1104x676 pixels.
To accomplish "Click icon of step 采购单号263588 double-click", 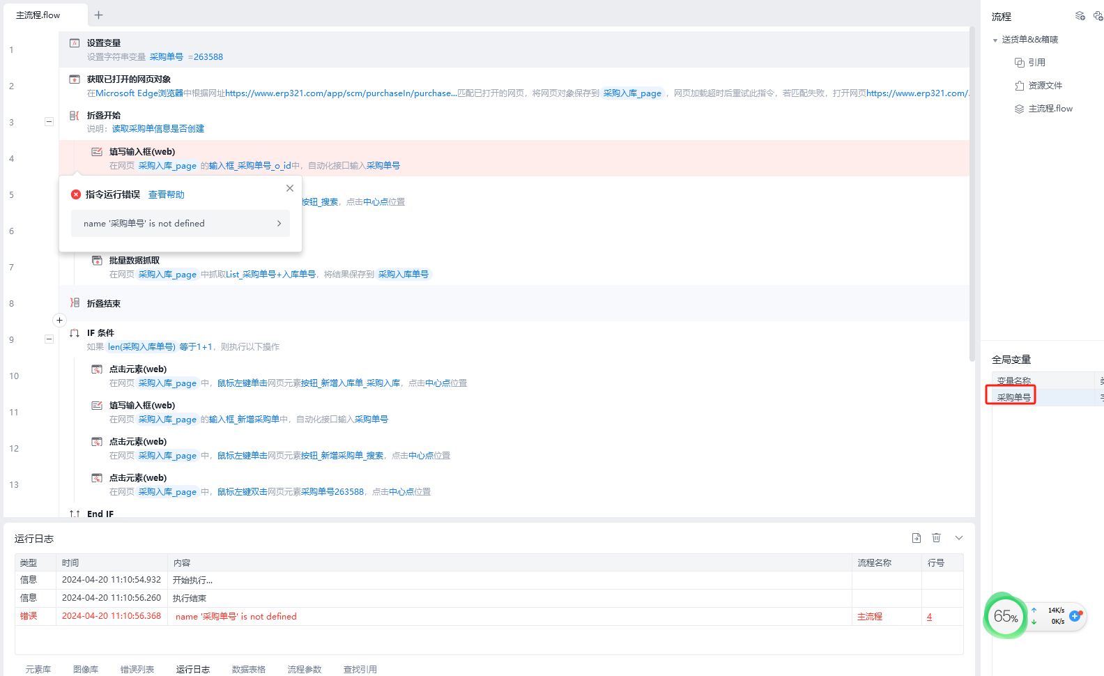I will (97, 478).
